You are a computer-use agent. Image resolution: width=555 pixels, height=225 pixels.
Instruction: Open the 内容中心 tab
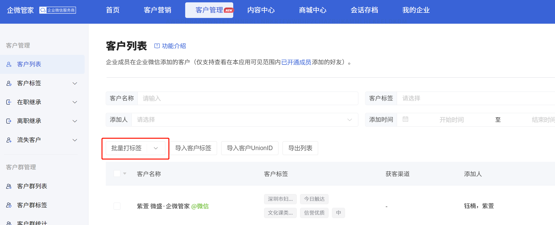click(261, 10)
